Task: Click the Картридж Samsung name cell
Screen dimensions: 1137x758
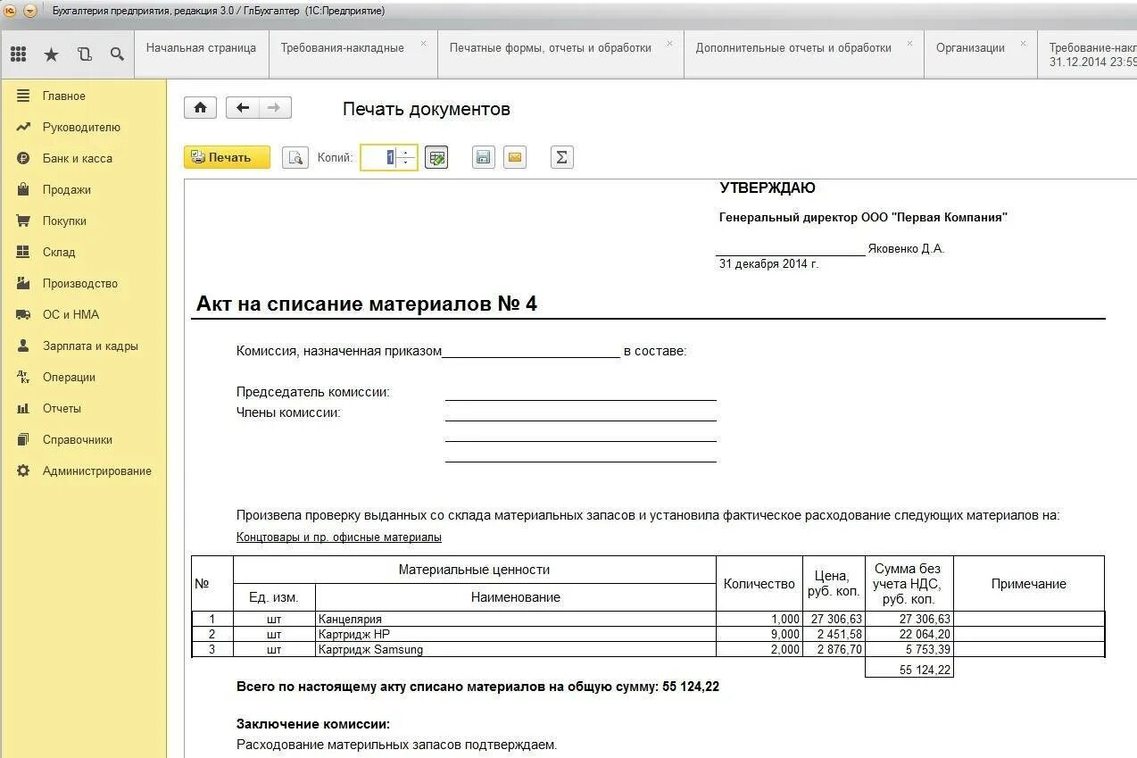Action: click(516, 649)
